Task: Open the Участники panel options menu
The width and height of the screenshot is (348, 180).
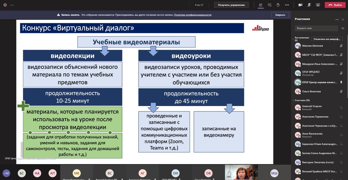Action: (x=337, y=19)
